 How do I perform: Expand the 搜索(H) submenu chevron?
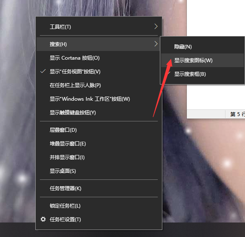pyautogui.click(x=156, y=44)
